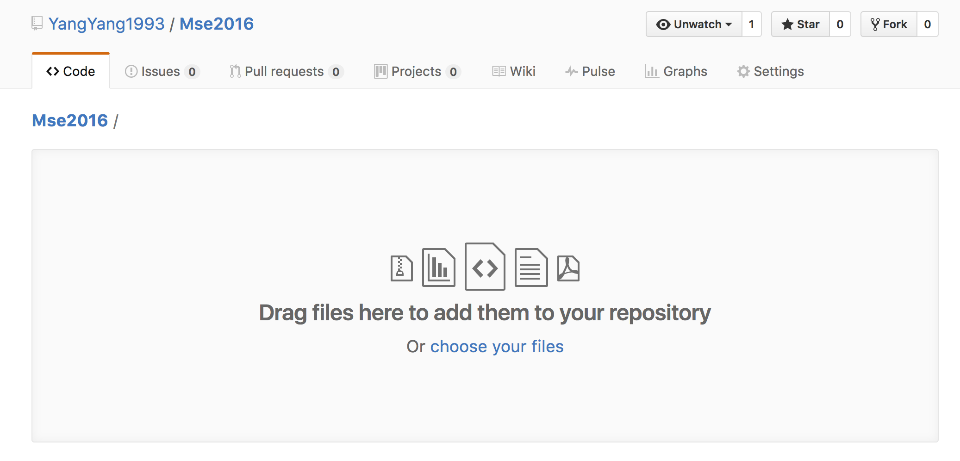
Task: Click the Settings gear icon
Action: point(743,71)
